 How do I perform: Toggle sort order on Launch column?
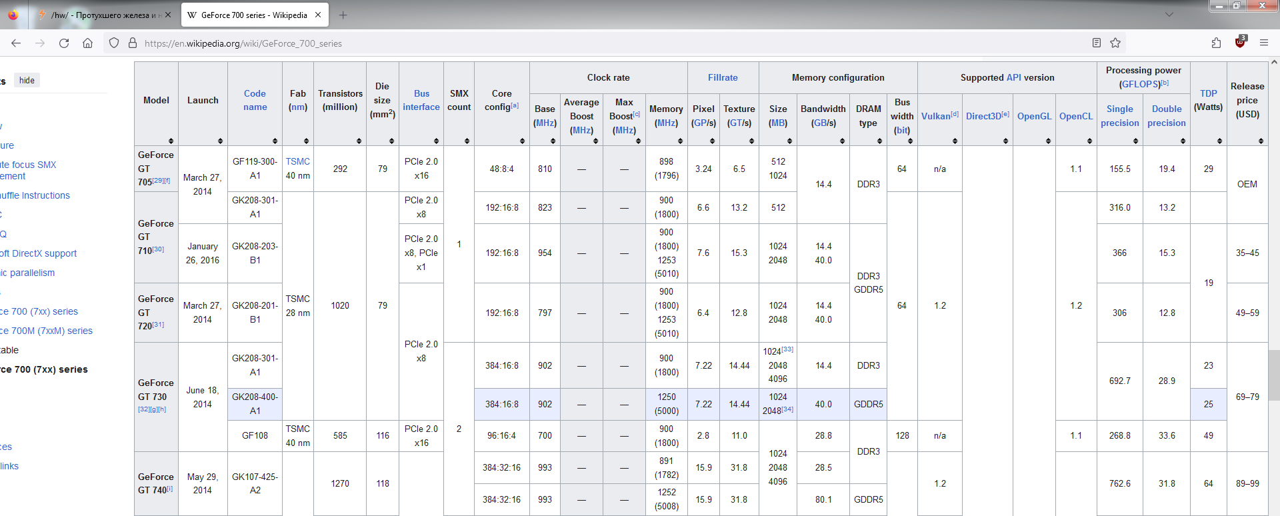tap(220, 141)
